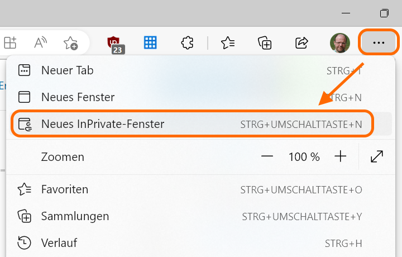Click the Share toolbar icon
The image size is (402, 257).
tap(301, 42)
